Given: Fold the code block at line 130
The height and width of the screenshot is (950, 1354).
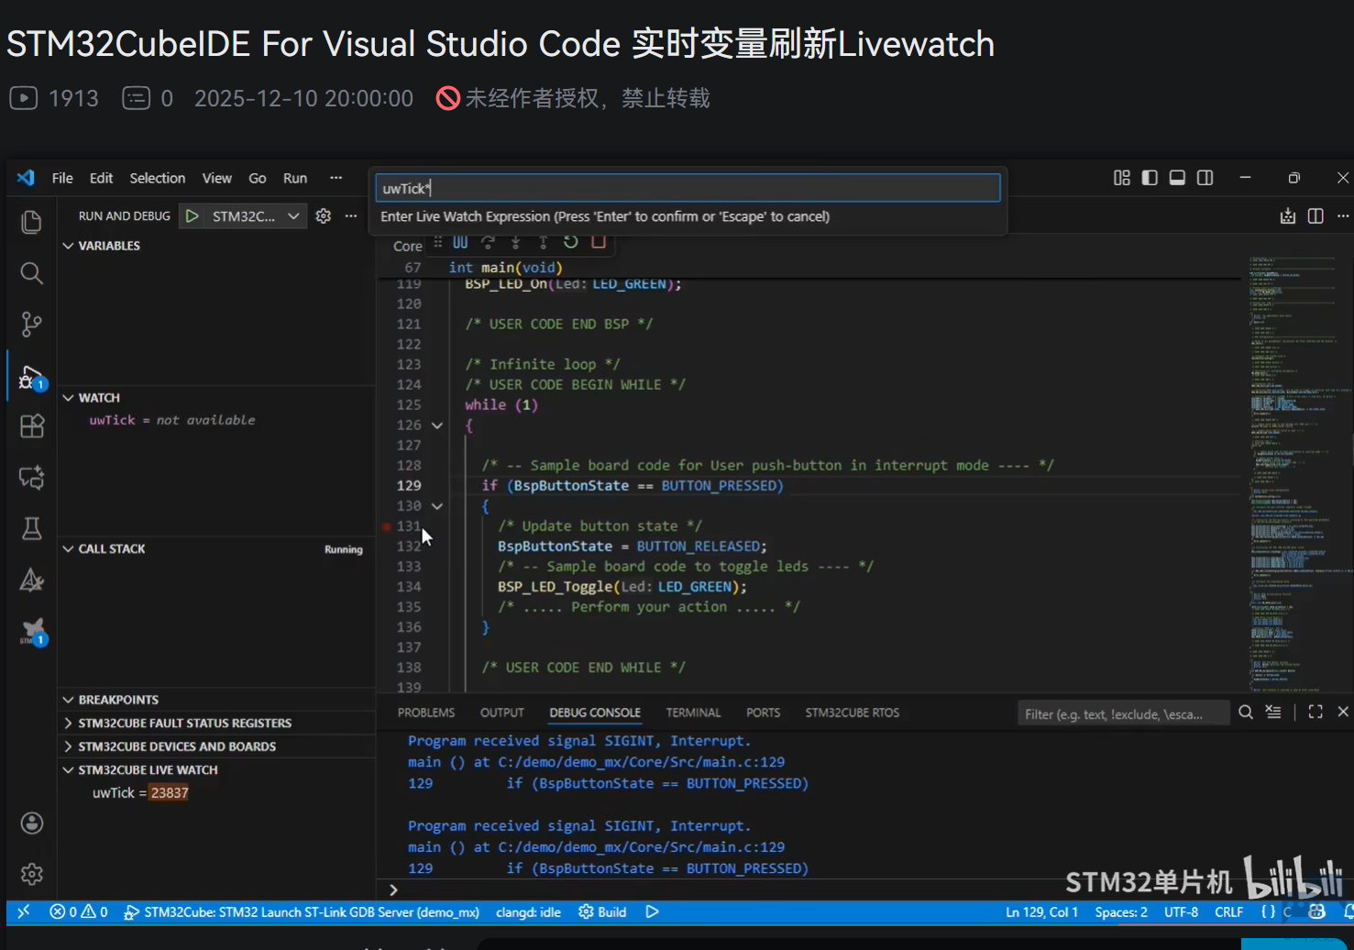Looking at the screenshot, I should pyautogui.click(x=437, y=506).
